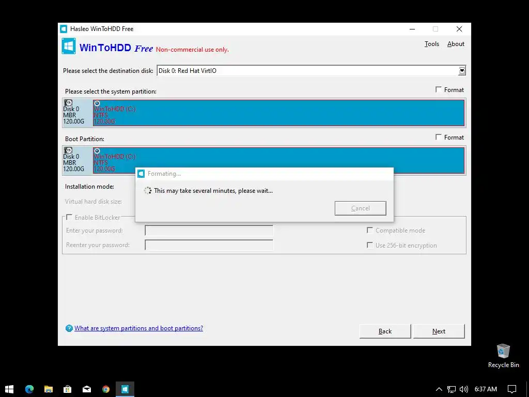Screen dimensions: 529x397
Task: Click 'This may take several minutes' message
Action: [213, 191]
